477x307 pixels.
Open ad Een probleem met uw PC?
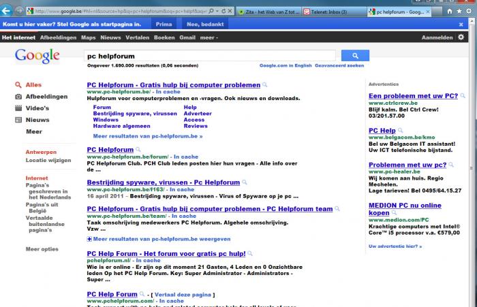click(413, 96)
